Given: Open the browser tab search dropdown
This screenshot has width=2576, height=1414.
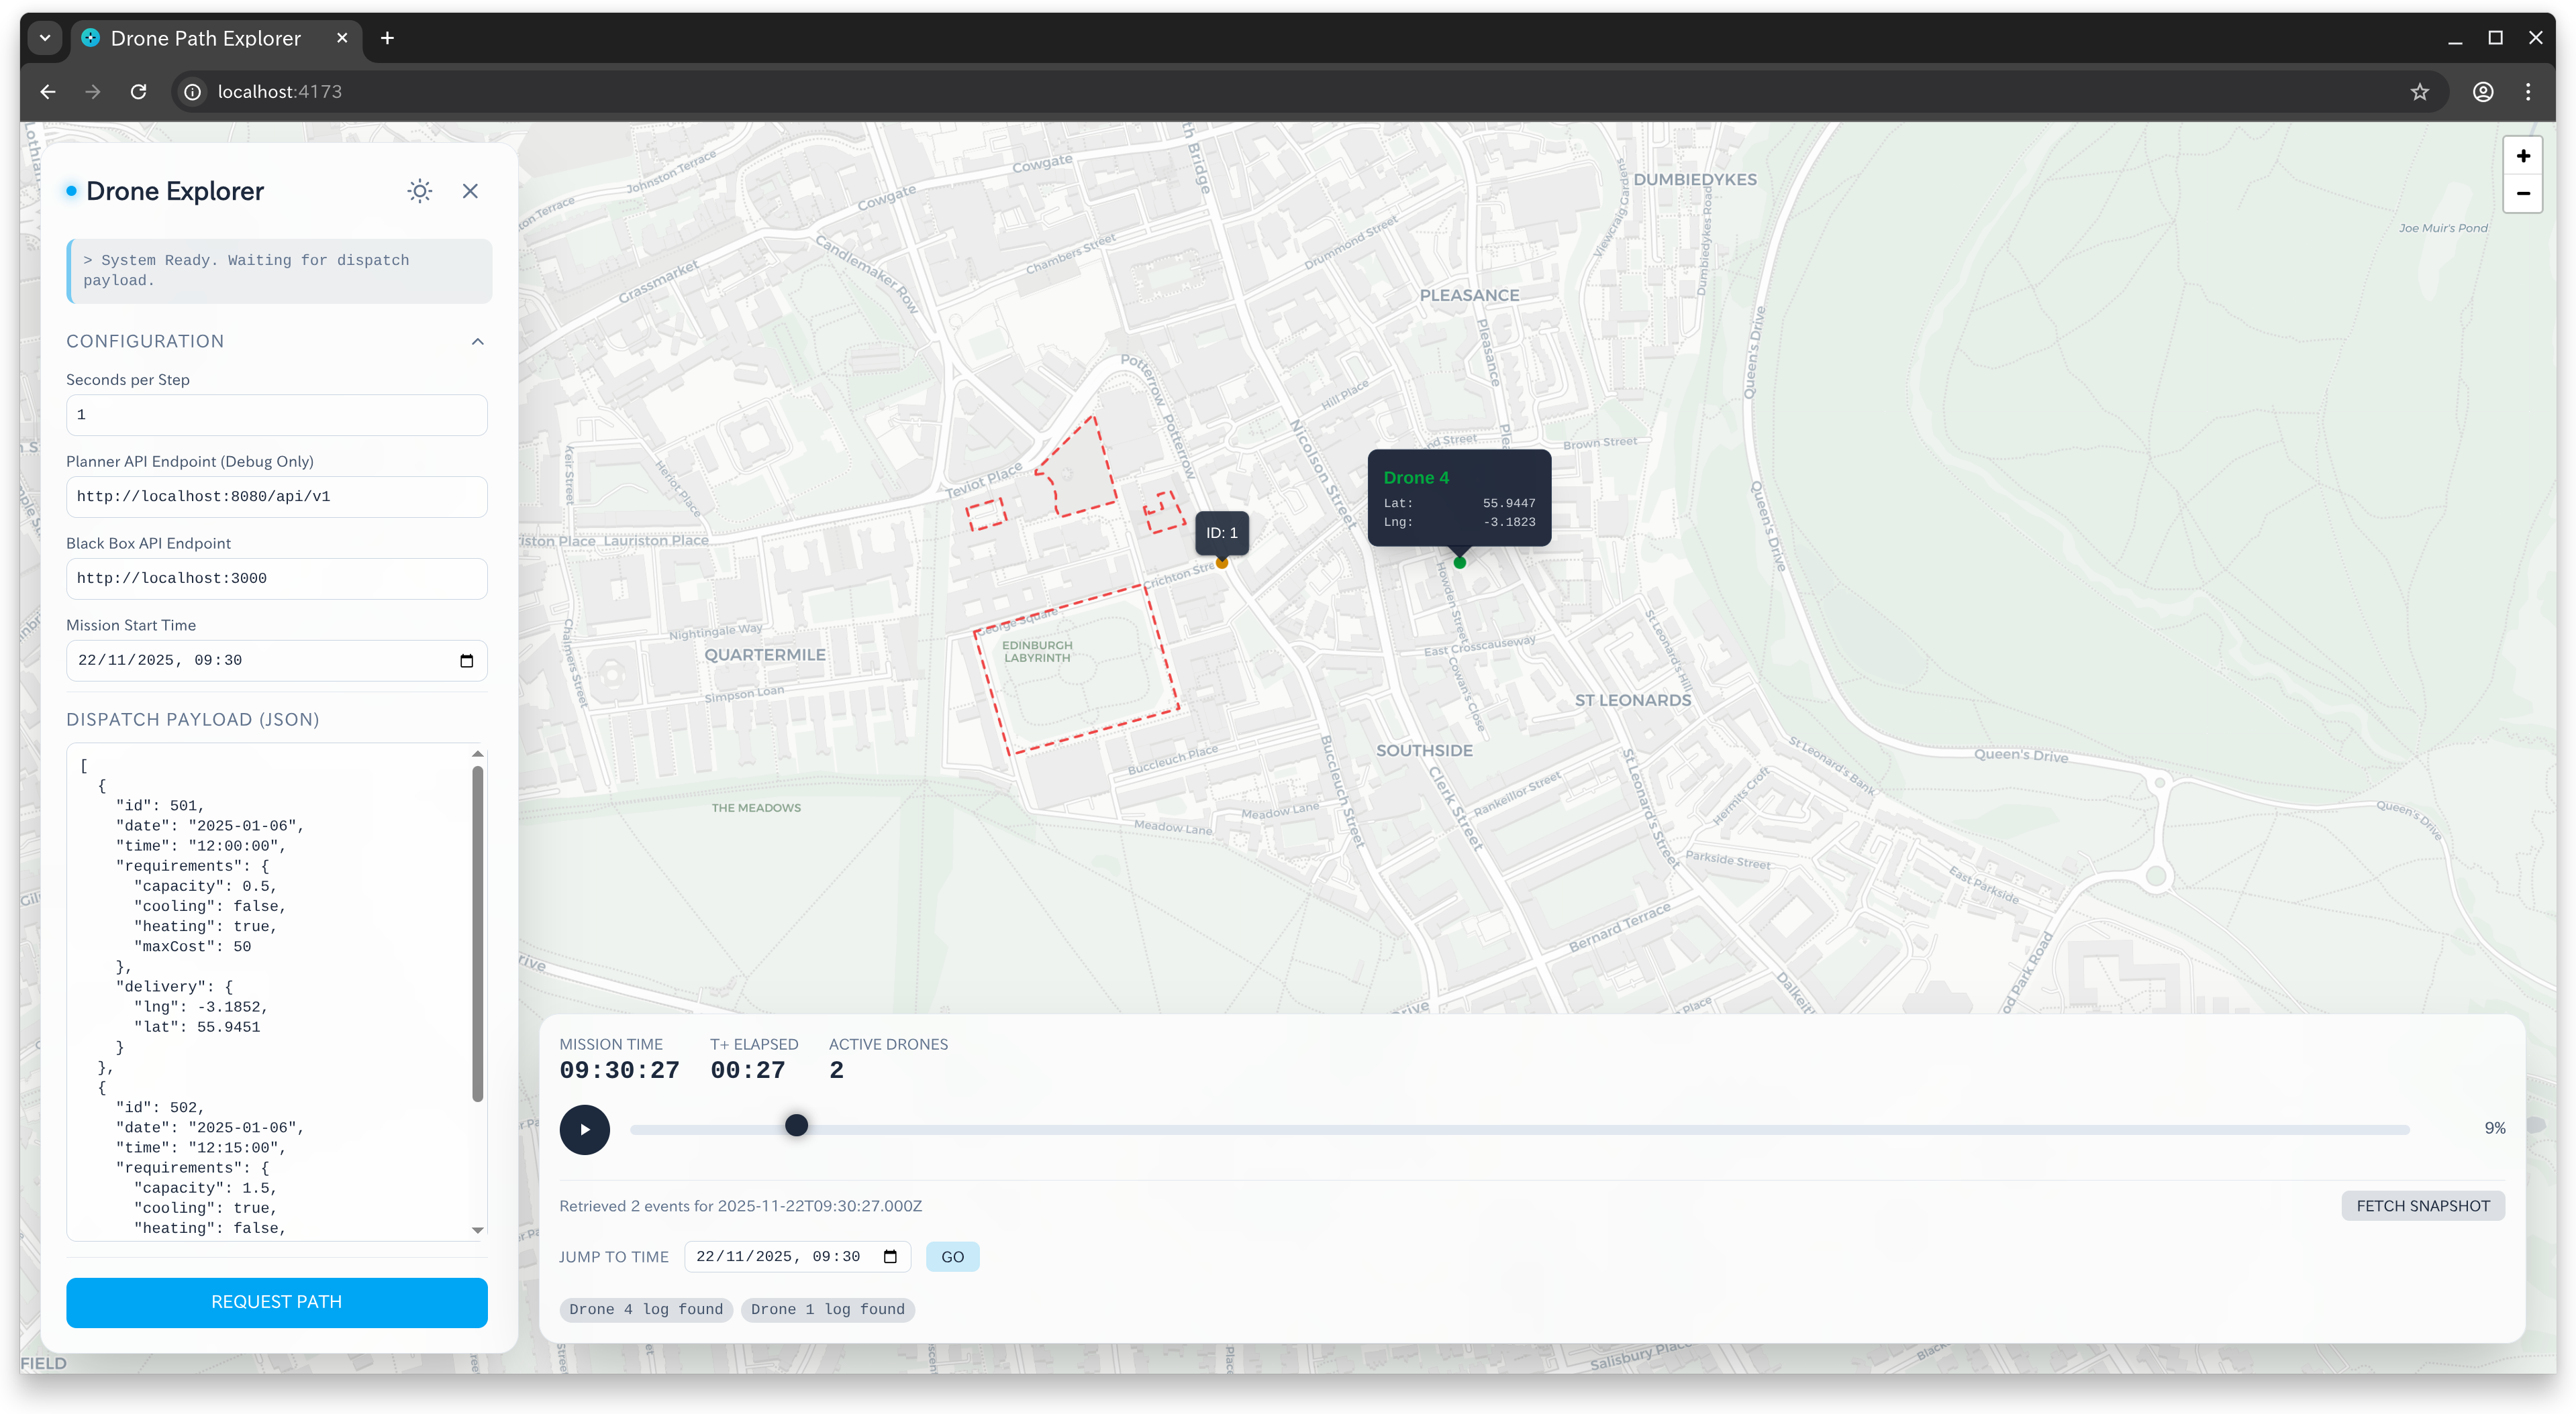Looking at the screenshot, I should (x=45, y=38).
